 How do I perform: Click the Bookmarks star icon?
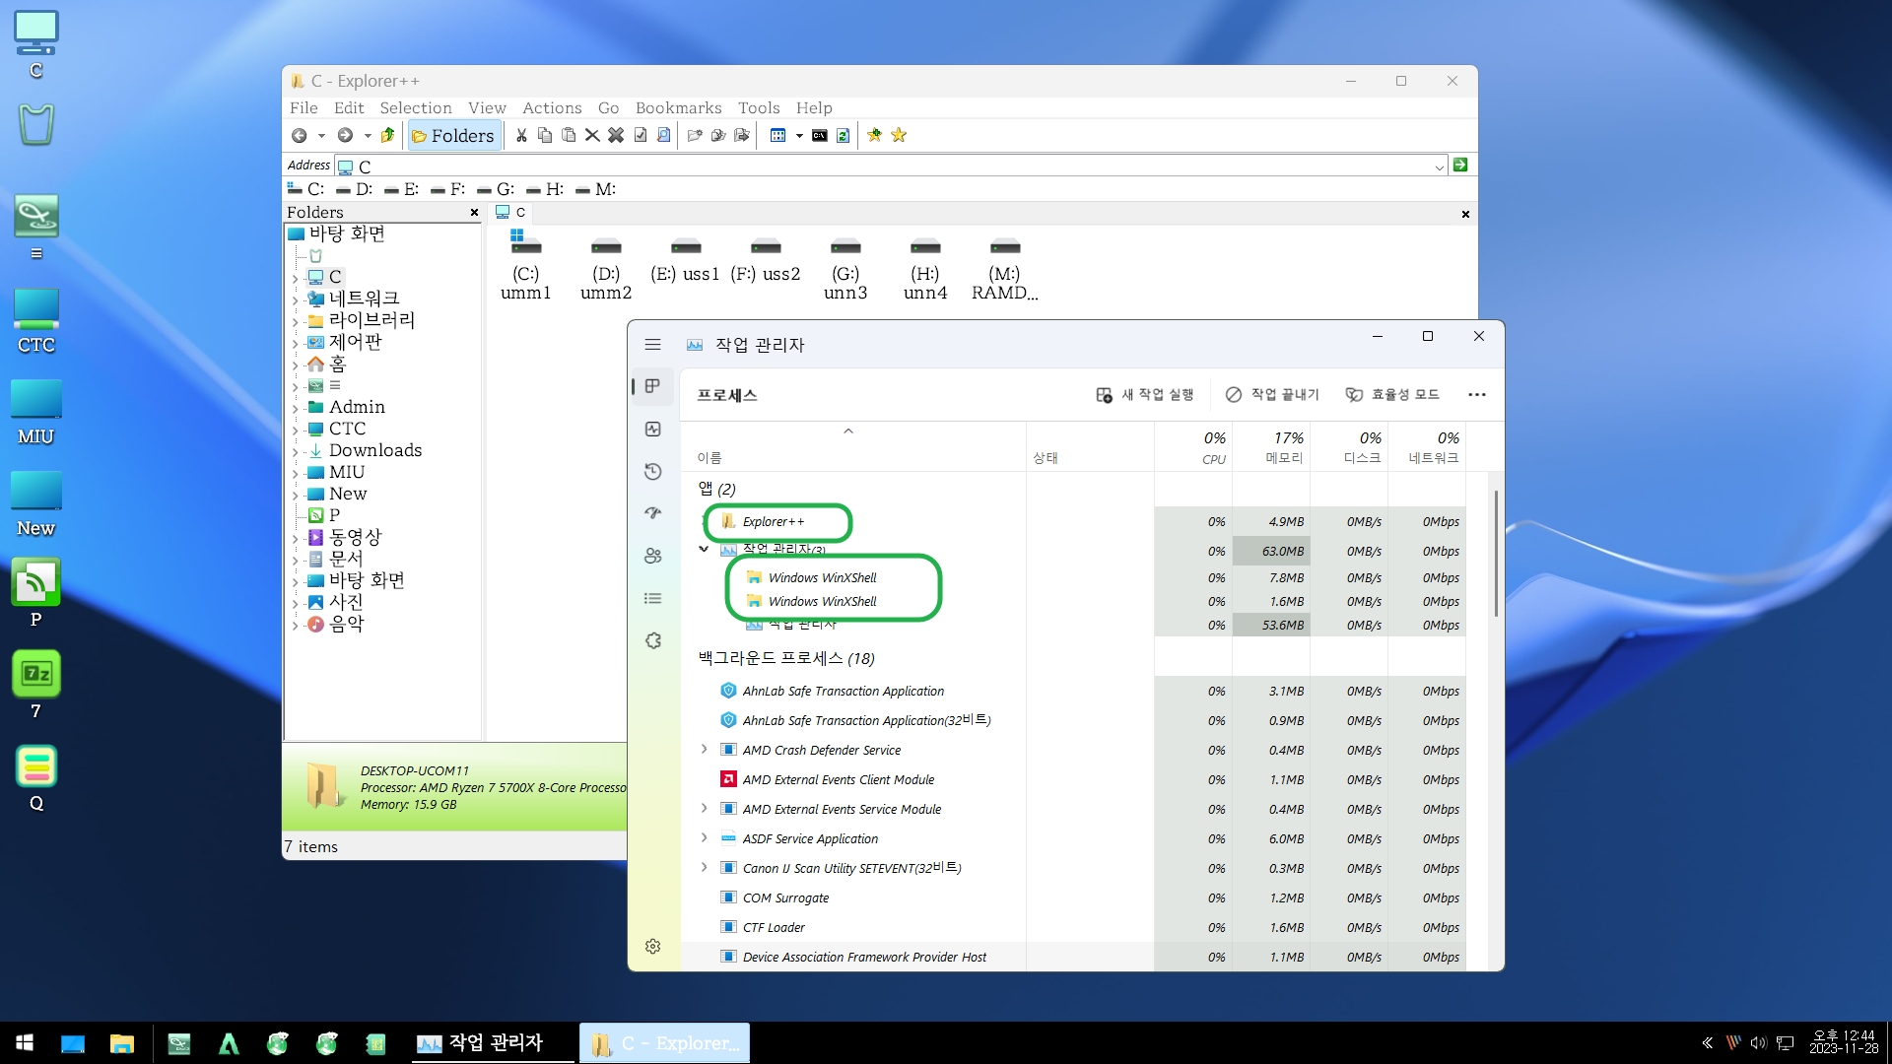(x=899, y=136)
